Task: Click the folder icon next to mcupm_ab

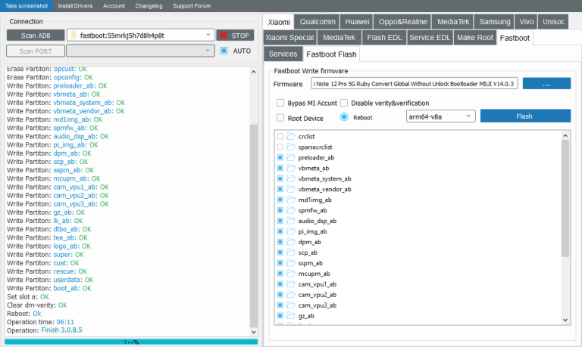Action: coord(291,274)
